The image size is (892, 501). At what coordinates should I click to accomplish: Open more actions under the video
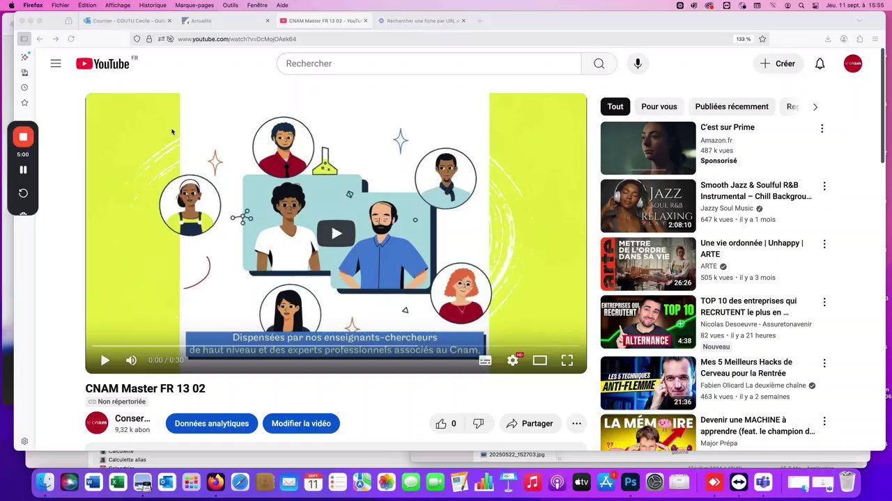tap(576, 423)
